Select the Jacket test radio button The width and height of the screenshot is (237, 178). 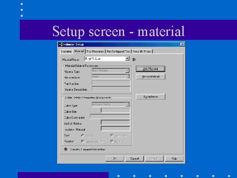coord(83,135)
